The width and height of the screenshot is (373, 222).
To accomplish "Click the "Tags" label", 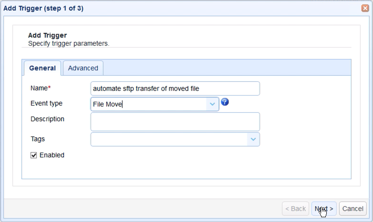I will (x=38, y=139).
